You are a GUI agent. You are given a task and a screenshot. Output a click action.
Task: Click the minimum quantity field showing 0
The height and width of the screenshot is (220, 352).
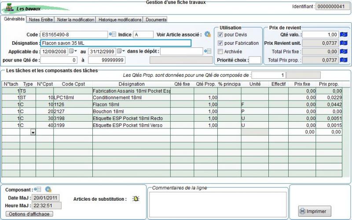pyautogui.click(x=59, y=60)
